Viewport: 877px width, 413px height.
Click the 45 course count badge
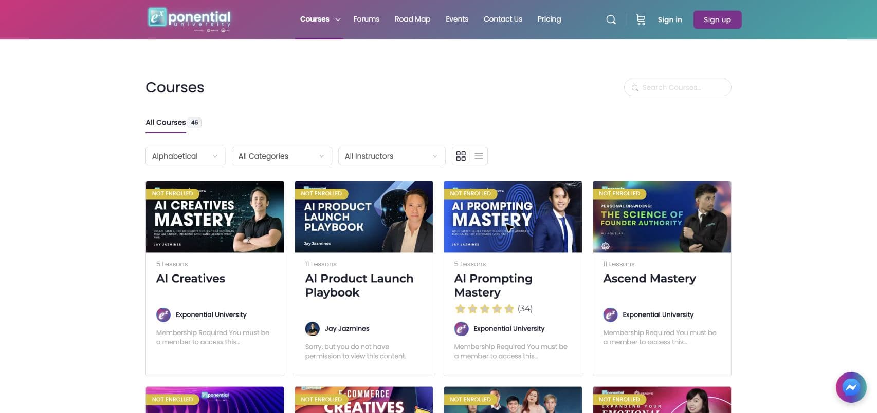pyautogui.click(x=194, y=123)
